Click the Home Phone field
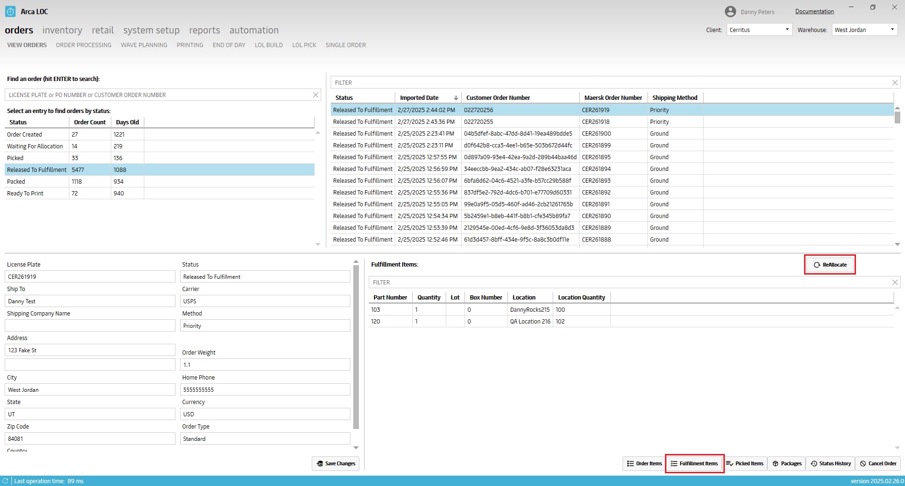905x486 pixels. click(x=265, y=389)
